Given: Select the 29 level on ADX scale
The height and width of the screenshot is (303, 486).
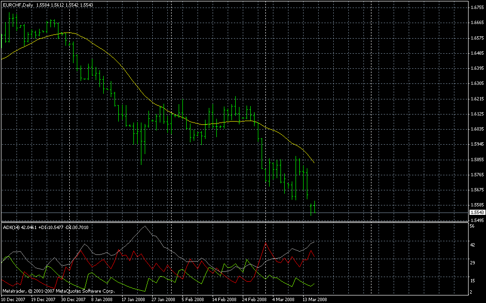Looking at the screenshot, I should 472,262.
